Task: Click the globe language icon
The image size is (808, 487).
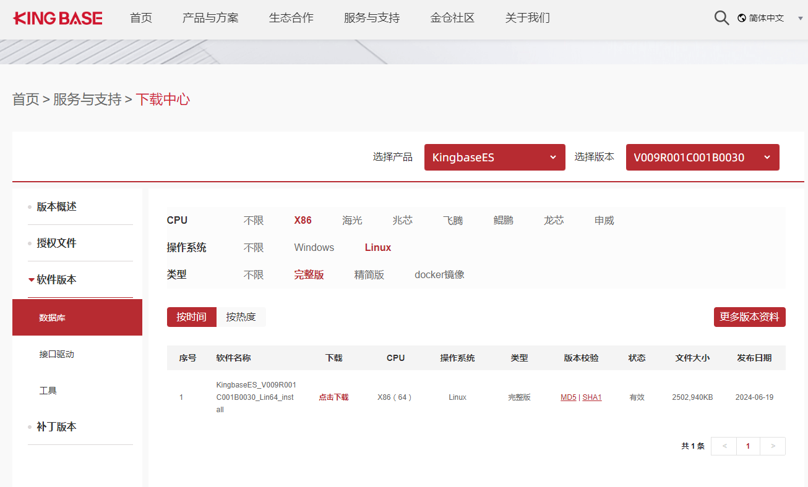Action: tap(742, 18)
